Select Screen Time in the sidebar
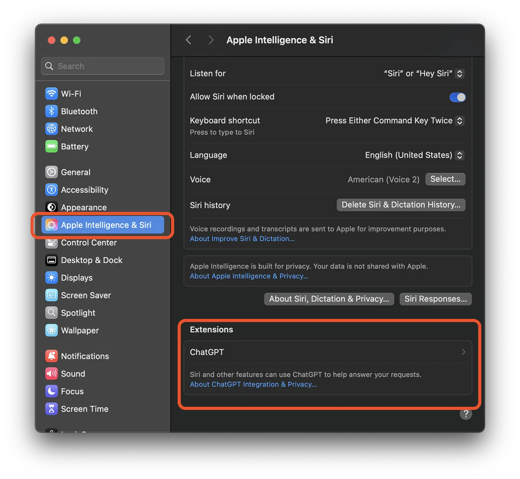Viewport: 520px width, 479px height. (x=103, y=409)
